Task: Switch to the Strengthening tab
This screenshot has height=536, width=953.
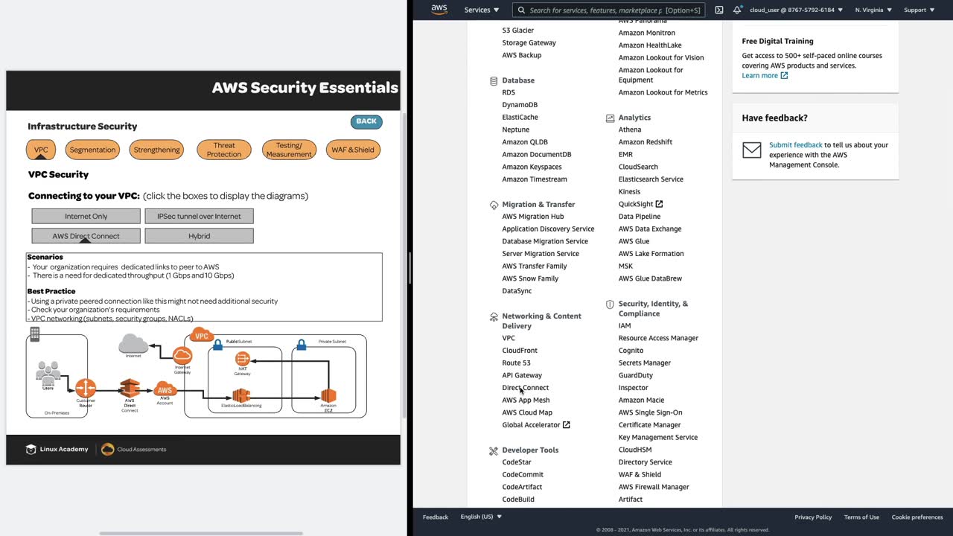Action: coord(156,150)
